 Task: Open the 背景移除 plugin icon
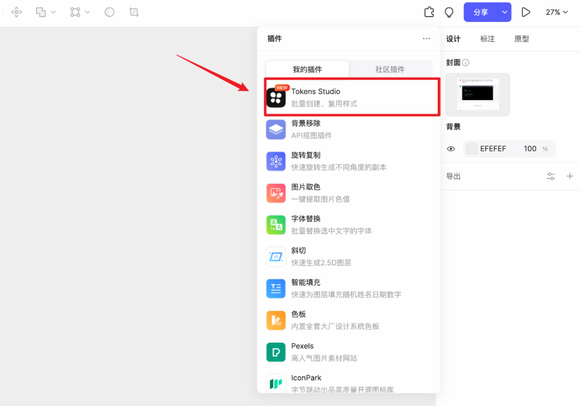(276, 129)
